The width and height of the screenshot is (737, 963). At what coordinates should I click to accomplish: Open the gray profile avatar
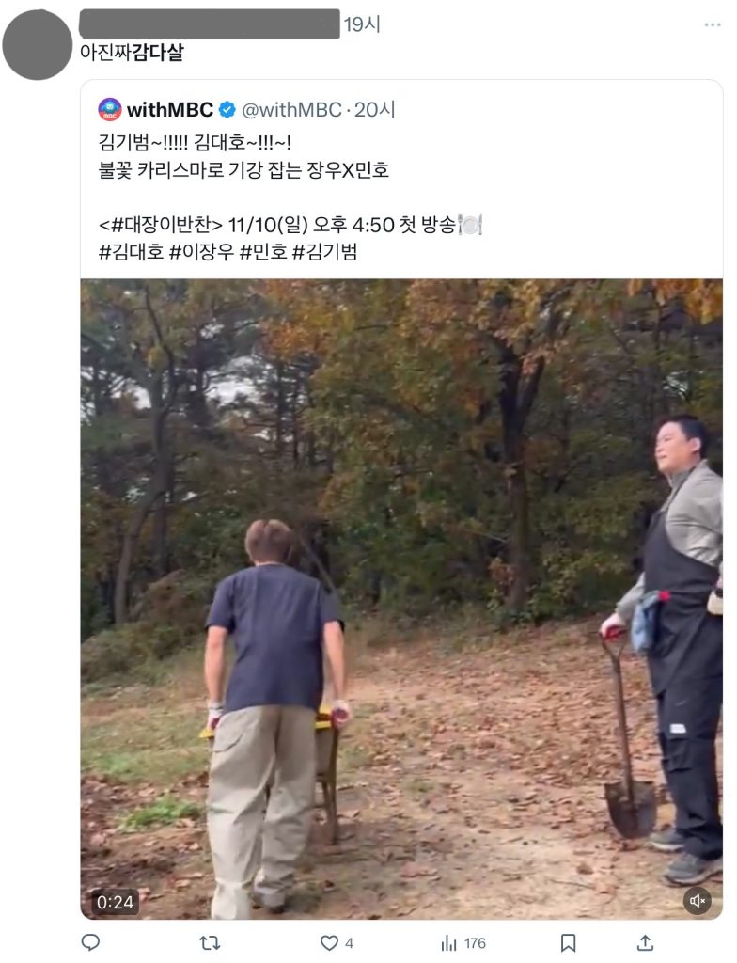click(38, 45)
